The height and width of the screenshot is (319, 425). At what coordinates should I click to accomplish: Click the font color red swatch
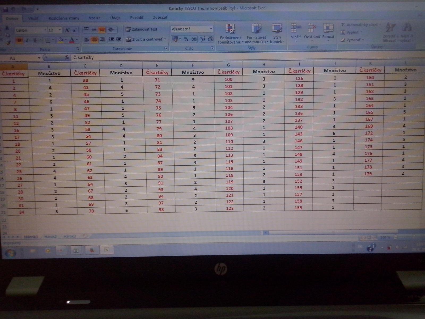[x=71, y=40]
